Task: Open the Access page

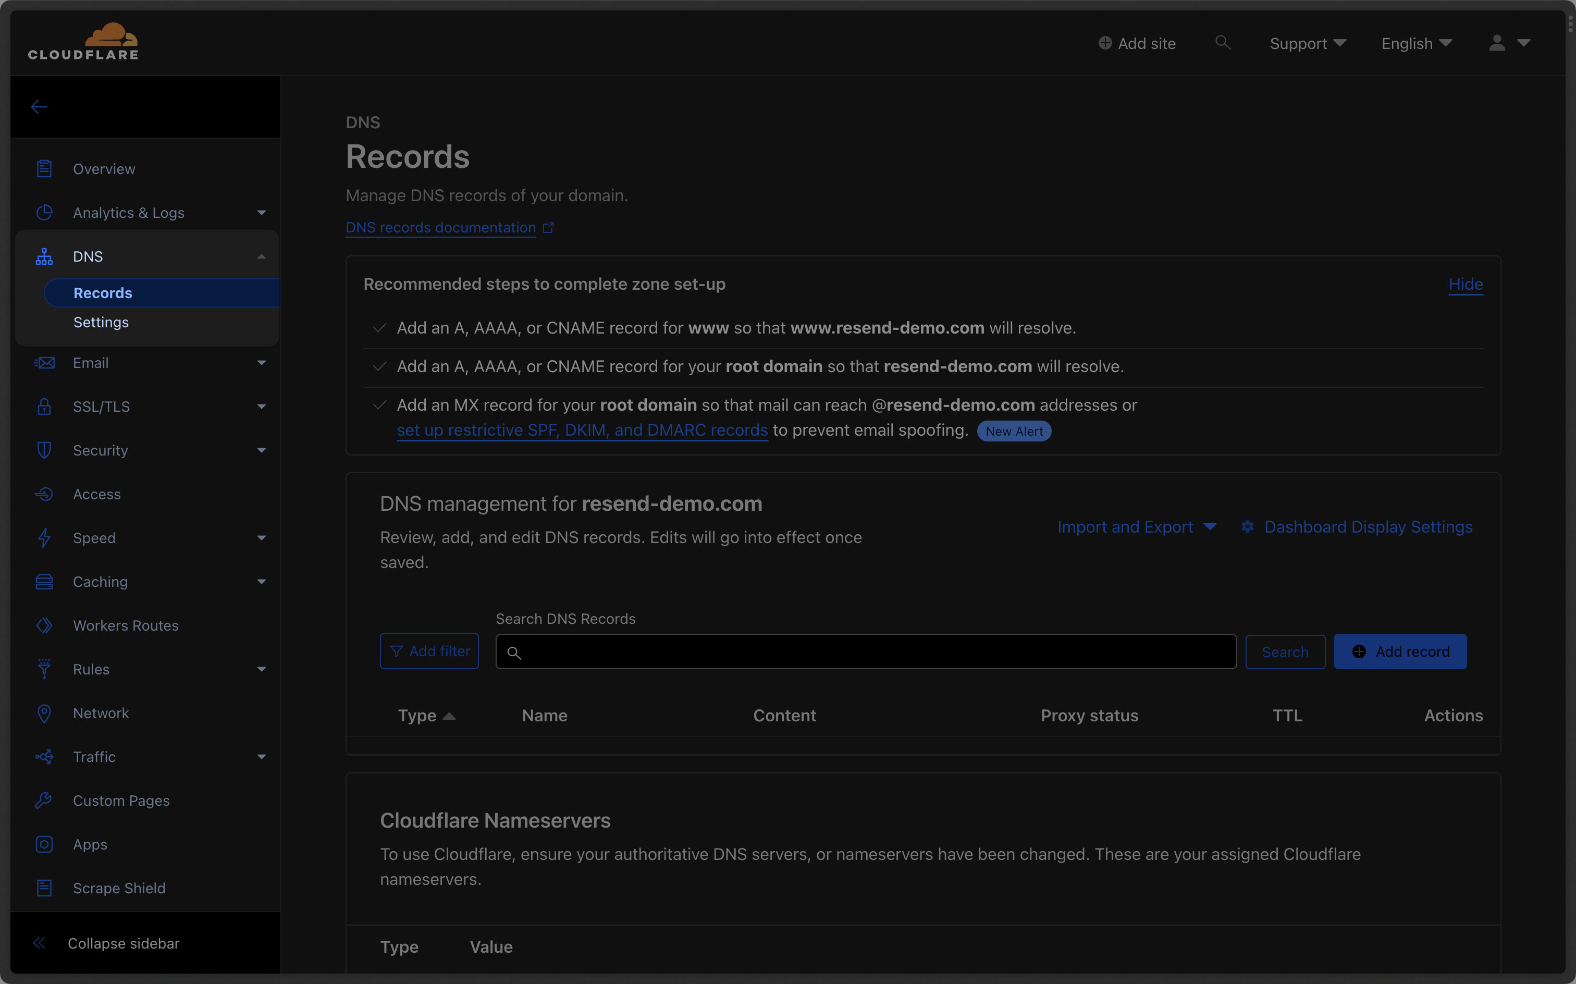Action: (96, 494)
